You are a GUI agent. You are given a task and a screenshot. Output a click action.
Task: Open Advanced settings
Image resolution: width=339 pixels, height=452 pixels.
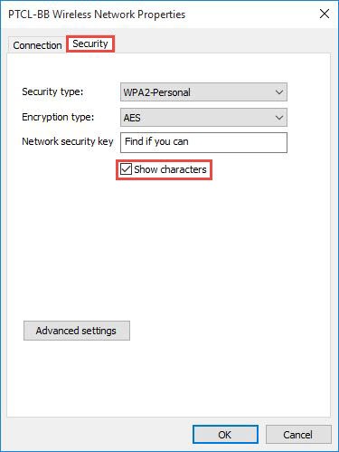[x=77, y=331]
